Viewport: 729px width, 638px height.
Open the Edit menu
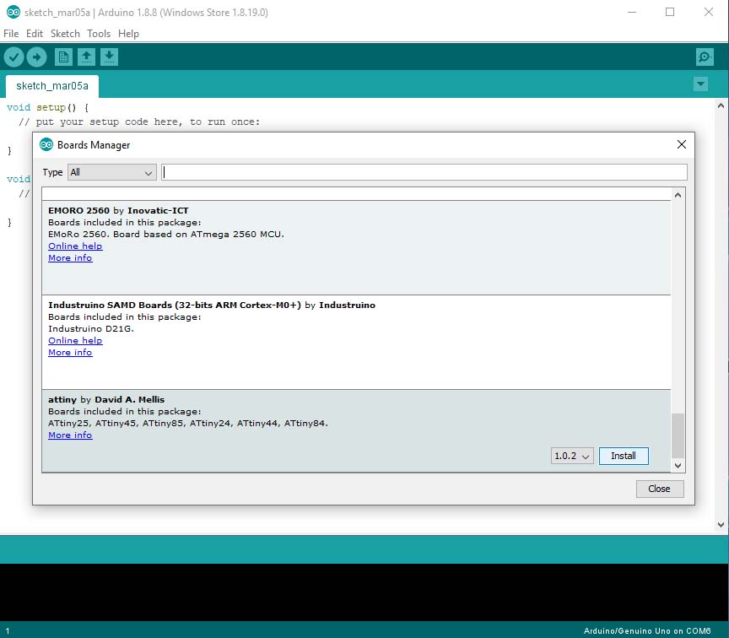pos(35,34)
